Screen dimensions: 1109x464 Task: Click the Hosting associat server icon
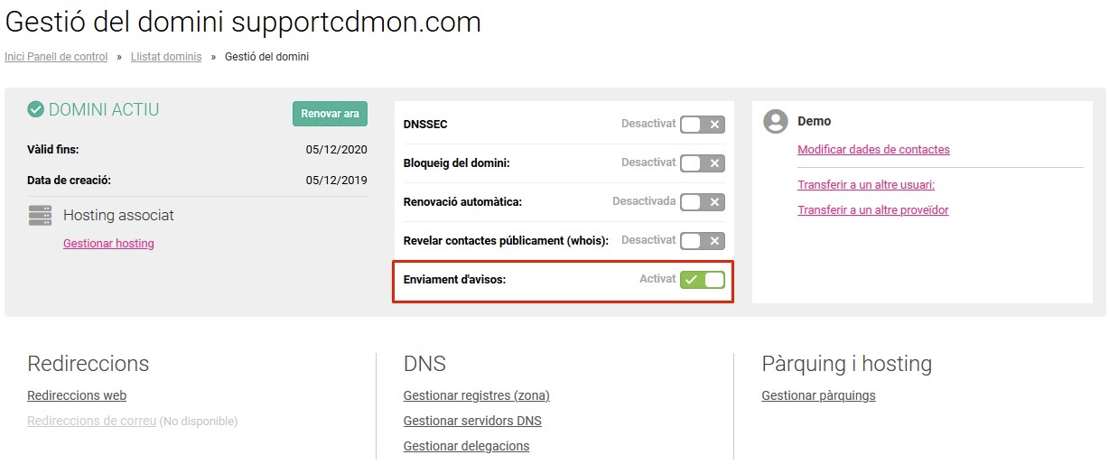[x=40, y=216]
